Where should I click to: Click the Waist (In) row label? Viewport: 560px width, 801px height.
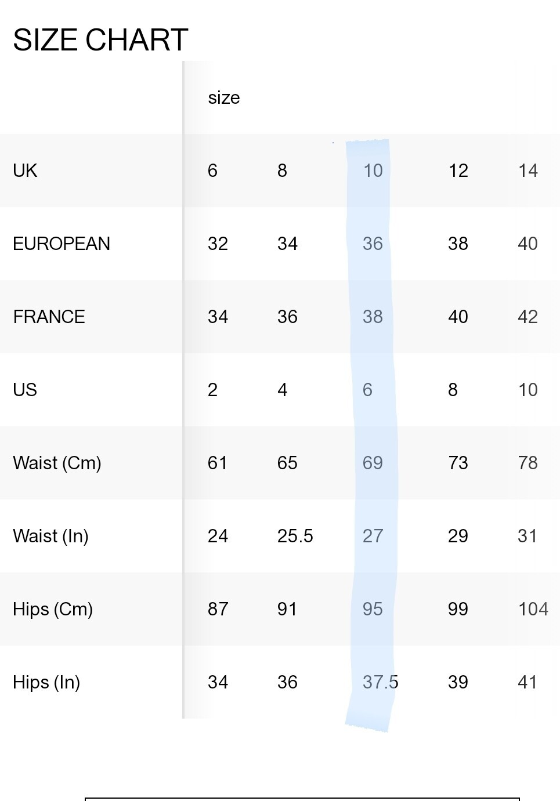coord(50,536)
